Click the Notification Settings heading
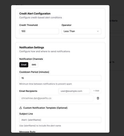Image resolution: width=124 pixels, height=136 pixels. click(32, 47)
